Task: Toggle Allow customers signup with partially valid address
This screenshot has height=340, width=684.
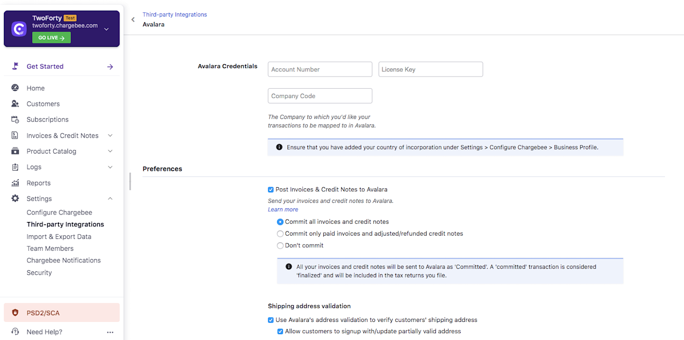Action: click(280, 332)
